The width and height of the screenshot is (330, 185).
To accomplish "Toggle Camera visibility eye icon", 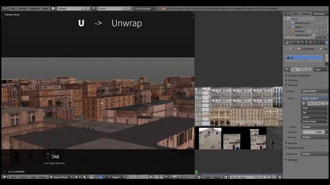I will coord(317,31).
